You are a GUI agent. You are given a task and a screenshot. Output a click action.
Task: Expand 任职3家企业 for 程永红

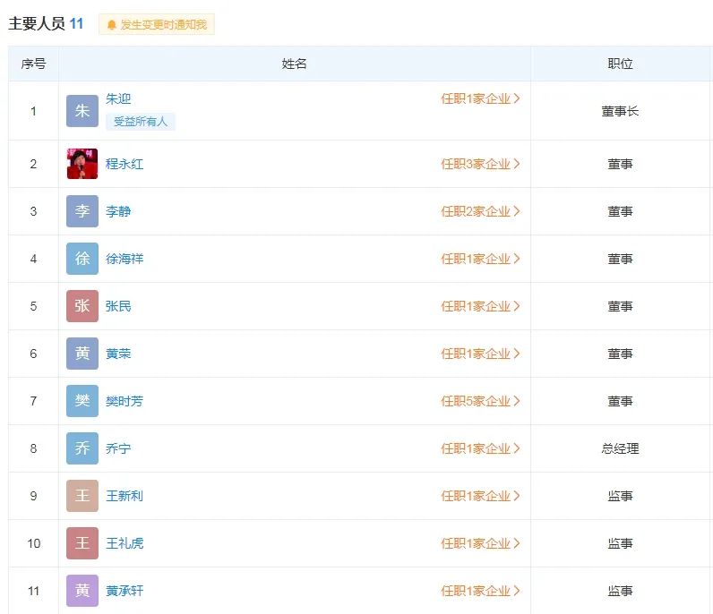480,164
